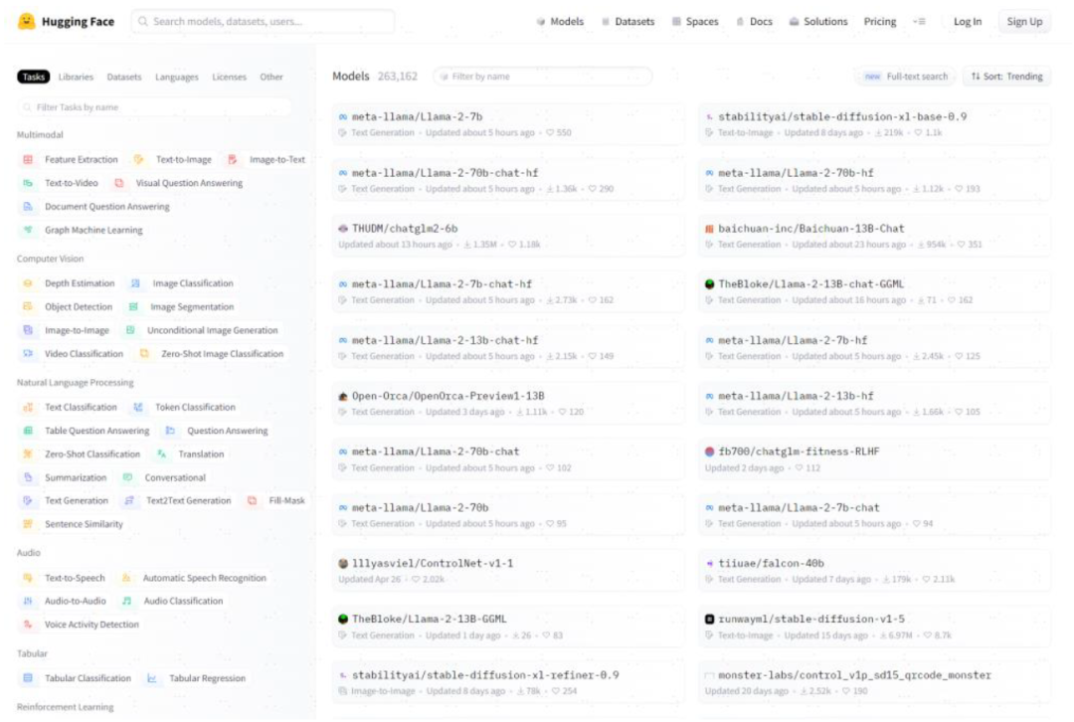This screenshot has width=1074, height=722.
Task: Switch to the Other filter tab
Action: tap(271, 77)
